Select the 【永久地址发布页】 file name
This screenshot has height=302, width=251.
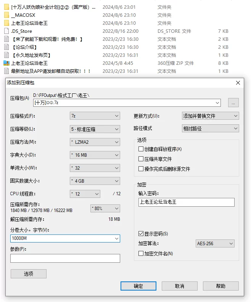coord(31,55)
